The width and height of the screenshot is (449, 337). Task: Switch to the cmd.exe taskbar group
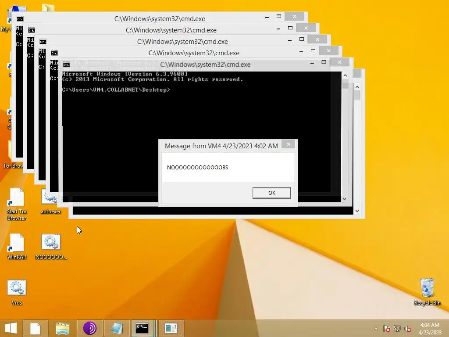pos(144,328)
